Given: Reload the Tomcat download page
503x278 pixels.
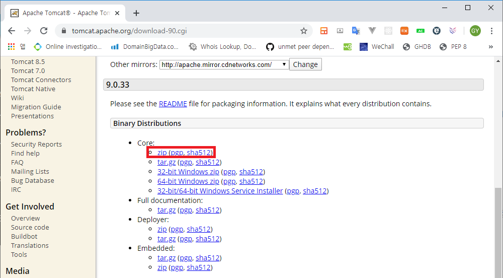Looking at the screenshot, I should 44,31.
